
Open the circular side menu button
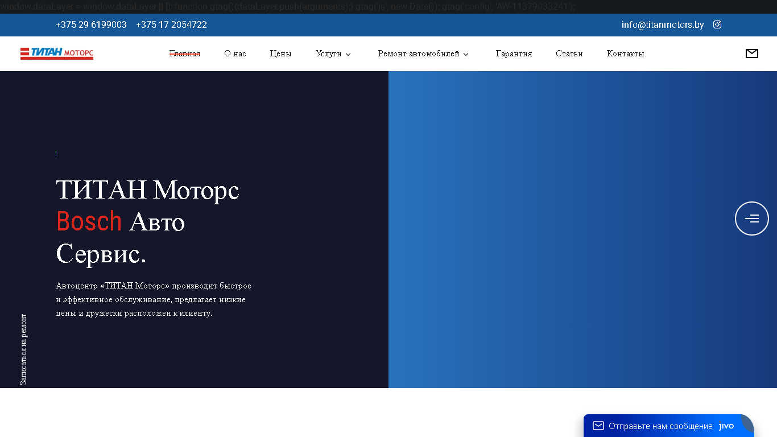click(x=752, y=218)
